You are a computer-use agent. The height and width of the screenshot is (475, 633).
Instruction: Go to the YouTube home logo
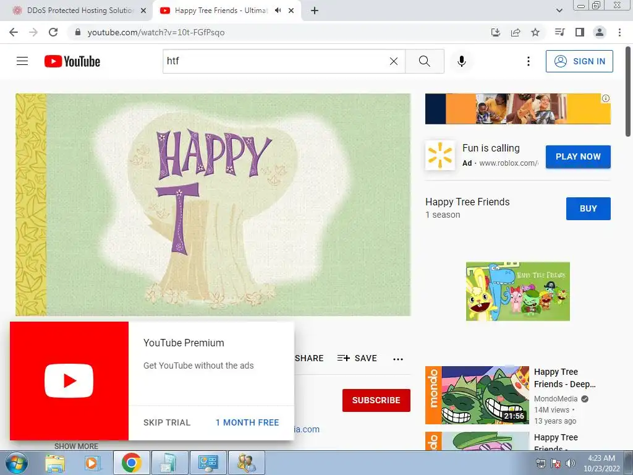tap(72, 61)
